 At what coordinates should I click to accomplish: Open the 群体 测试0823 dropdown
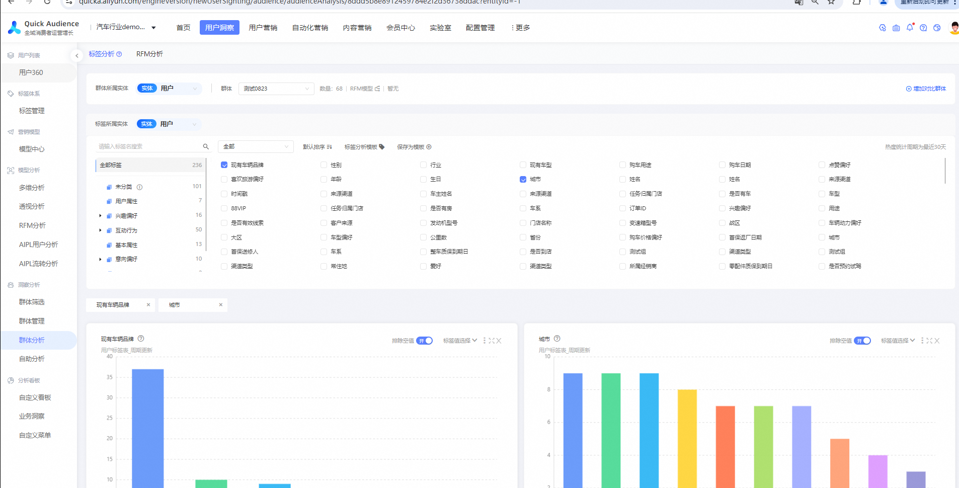[x=276, y=89]
